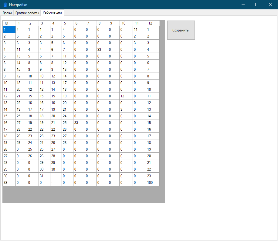This screenshot has height=241, width=278.
Task: Select cell 27 in column 1, row ID 16
Action: click(21, 123)
